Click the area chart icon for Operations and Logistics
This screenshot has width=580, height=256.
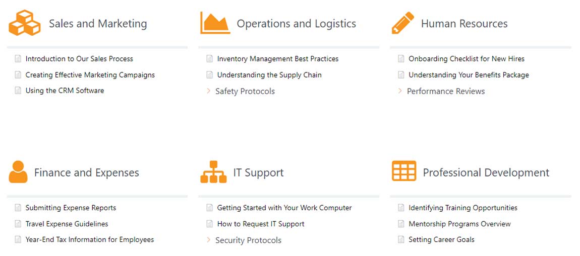coord(215,23)
